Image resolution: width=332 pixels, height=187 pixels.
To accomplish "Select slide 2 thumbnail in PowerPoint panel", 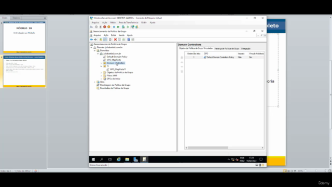I will 24,72.
